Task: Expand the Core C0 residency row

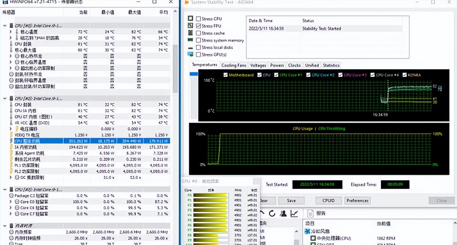Action: pos(11,202)
